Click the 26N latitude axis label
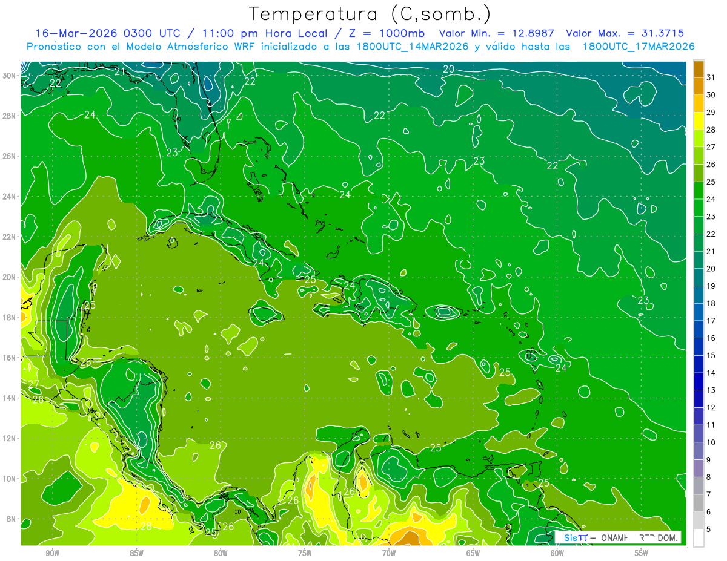 pyautogui.click(x=10, y=156)
